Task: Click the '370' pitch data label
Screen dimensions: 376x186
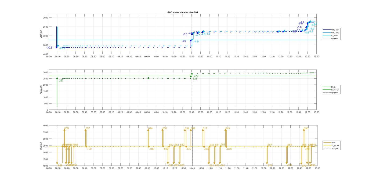Action: [x=196, y=76]
